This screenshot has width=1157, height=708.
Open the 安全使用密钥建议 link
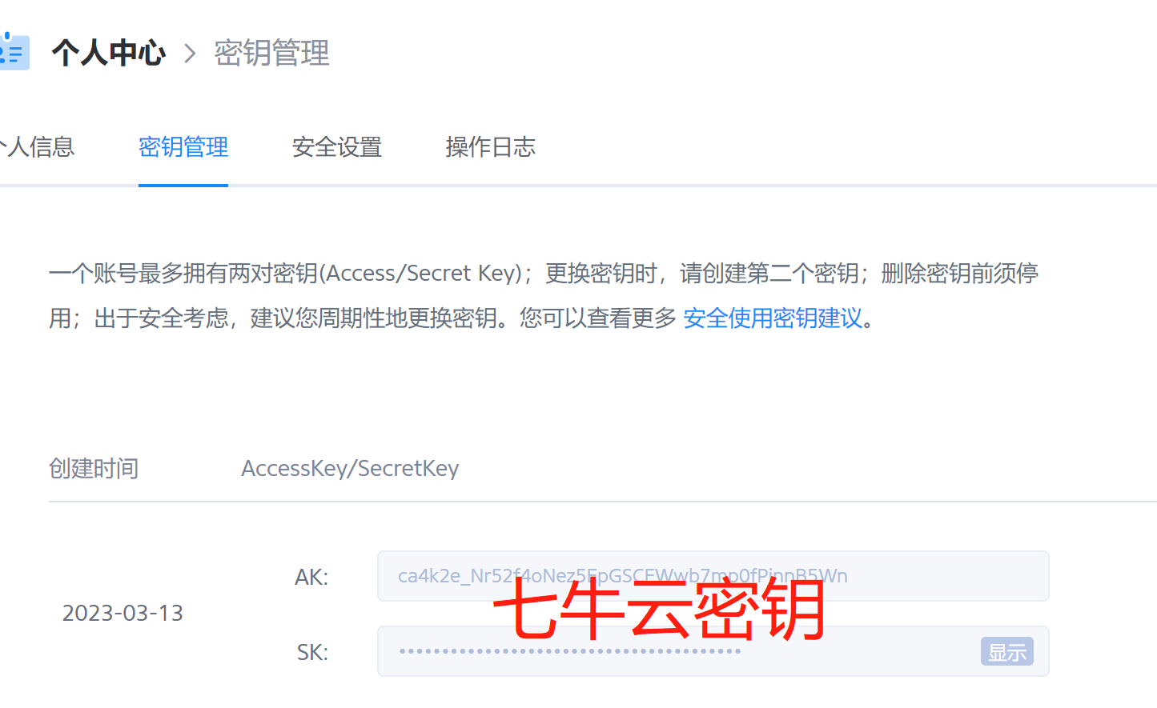[x=772, y=318]
